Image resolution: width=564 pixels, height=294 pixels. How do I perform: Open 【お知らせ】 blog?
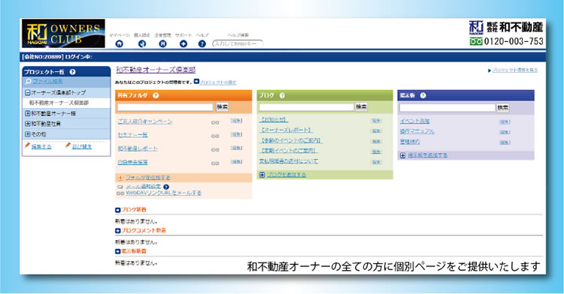274,120
